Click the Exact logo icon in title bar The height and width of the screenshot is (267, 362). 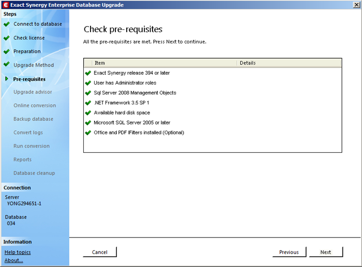(x=6, y=5)
